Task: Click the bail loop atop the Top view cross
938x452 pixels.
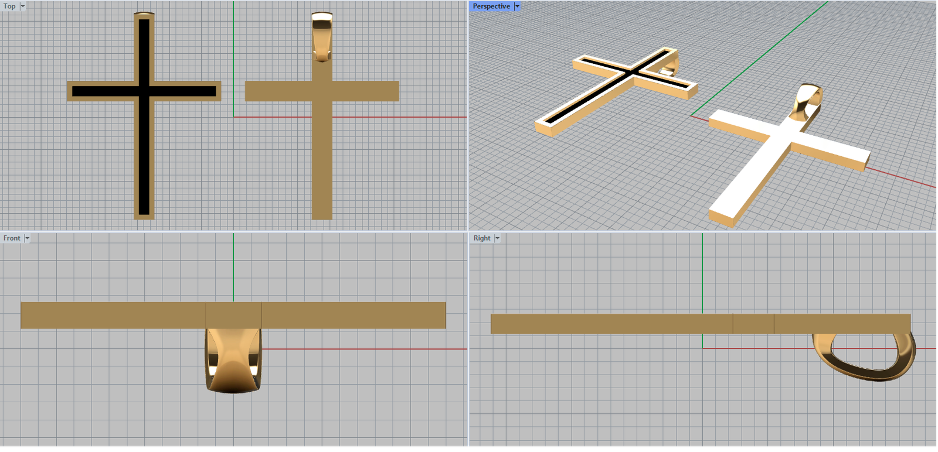Action: (322, 36)
